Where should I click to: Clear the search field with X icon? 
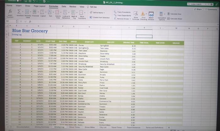coord(212,4)
